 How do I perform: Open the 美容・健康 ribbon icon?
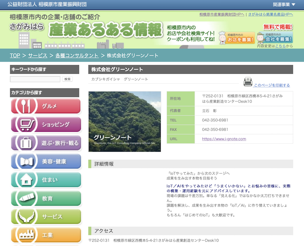26,161
